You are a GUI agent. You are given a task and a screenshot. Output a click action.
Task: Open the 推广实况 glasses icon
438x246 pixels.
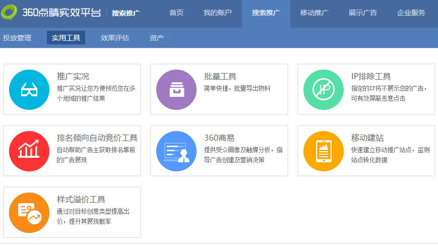point(29,90)
